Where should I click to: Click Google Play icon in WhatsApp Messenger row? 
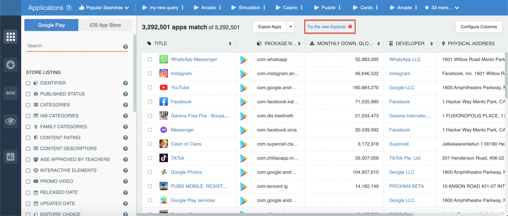pyautogui.click(x=243, y=60)
